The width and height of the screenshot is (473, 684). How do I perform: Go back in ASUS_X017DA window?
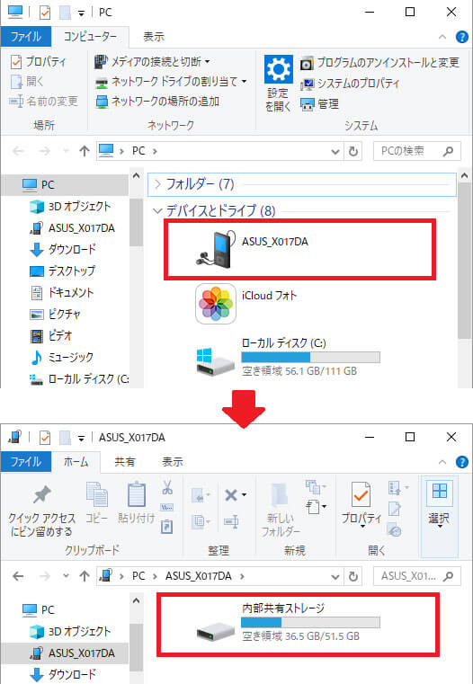coord(18,576)
